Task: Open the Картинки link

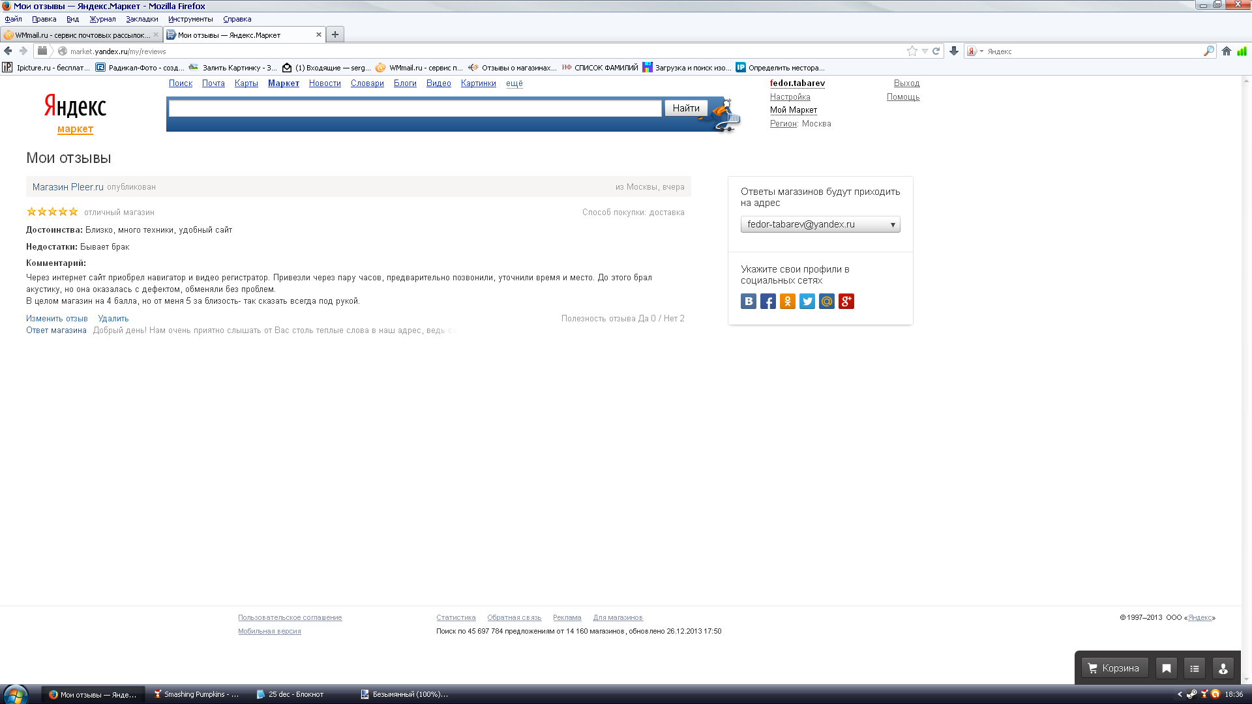Action: click(x=479, y=83)
